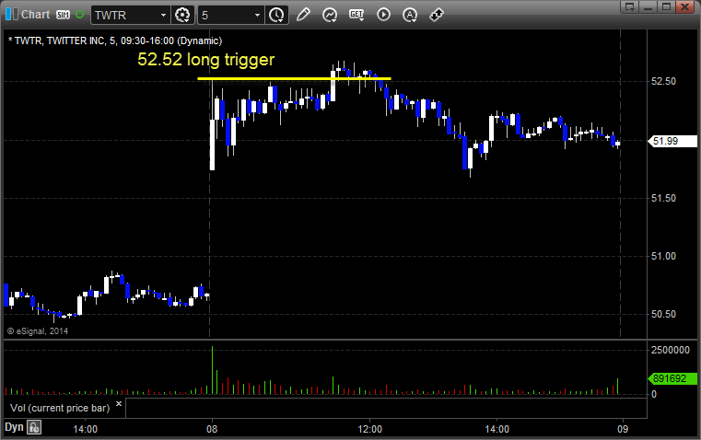Click the 08 date axis label
Viewport: 701px width, 440px height.
(212, 429)
